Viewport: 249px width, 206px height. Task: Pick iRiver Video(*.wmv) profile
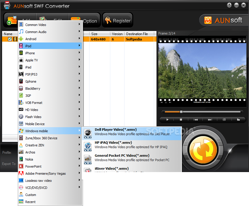point(132,169)
